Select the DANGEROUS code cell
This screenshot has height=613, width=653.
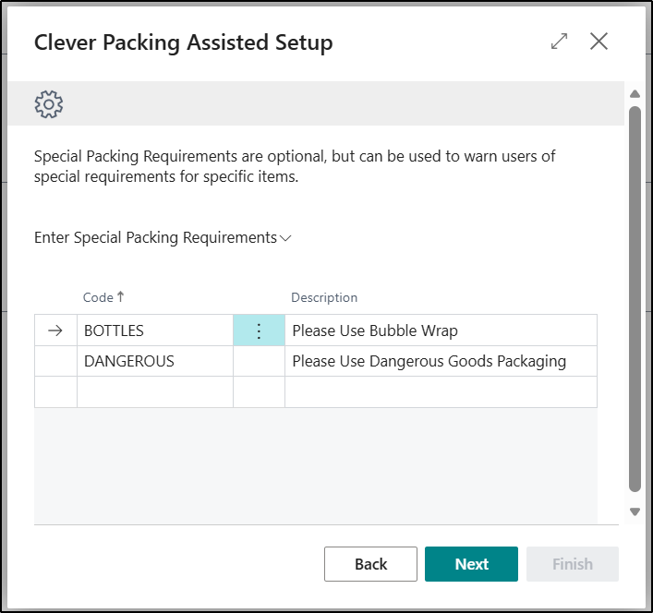(x=154, y=361)
